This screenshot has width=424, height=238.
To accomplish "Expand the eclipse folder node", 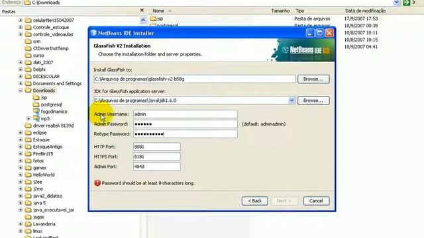I will (x=21, y=132).
